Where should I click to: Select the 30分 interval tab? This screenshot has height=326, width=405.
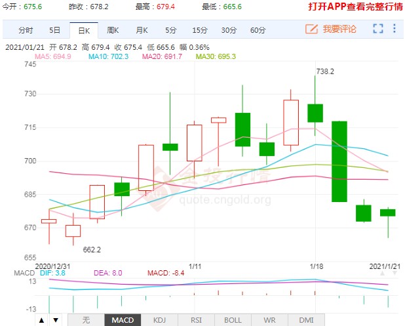pos(229,30)
